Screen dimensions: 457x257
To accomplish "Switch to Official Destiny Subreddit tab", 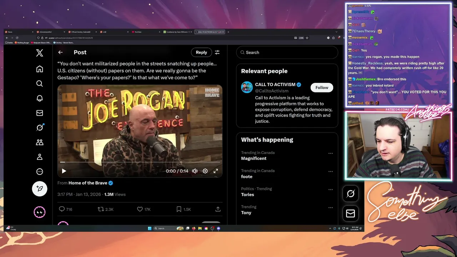I will [82, 32].
